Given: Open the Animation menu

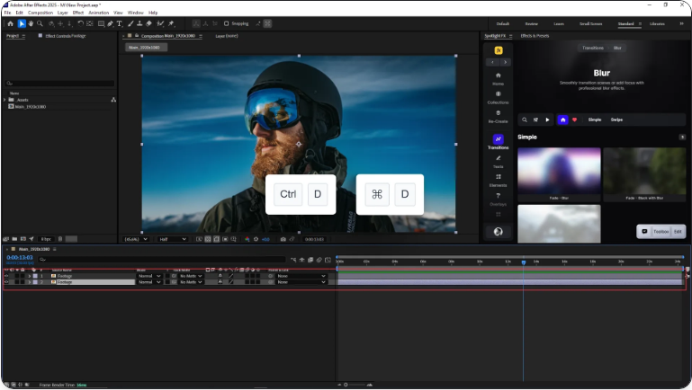Looking at the screenshot, I should point(98,13).
